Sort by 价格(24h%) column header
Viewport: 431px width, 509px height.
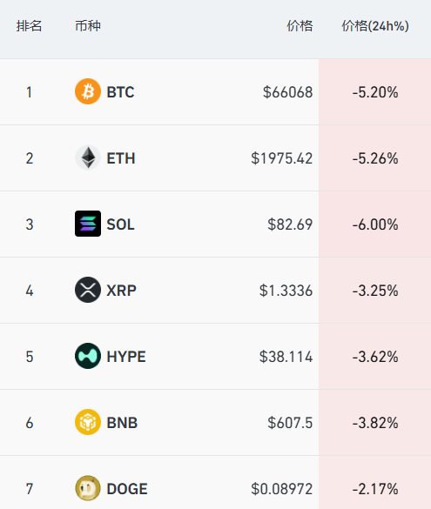pos(375,26)
